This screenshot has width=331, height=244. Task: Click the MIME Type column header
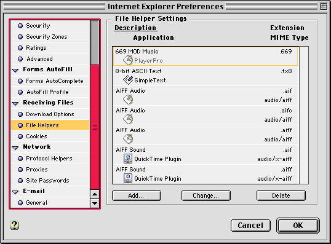(x=289, y=37)
